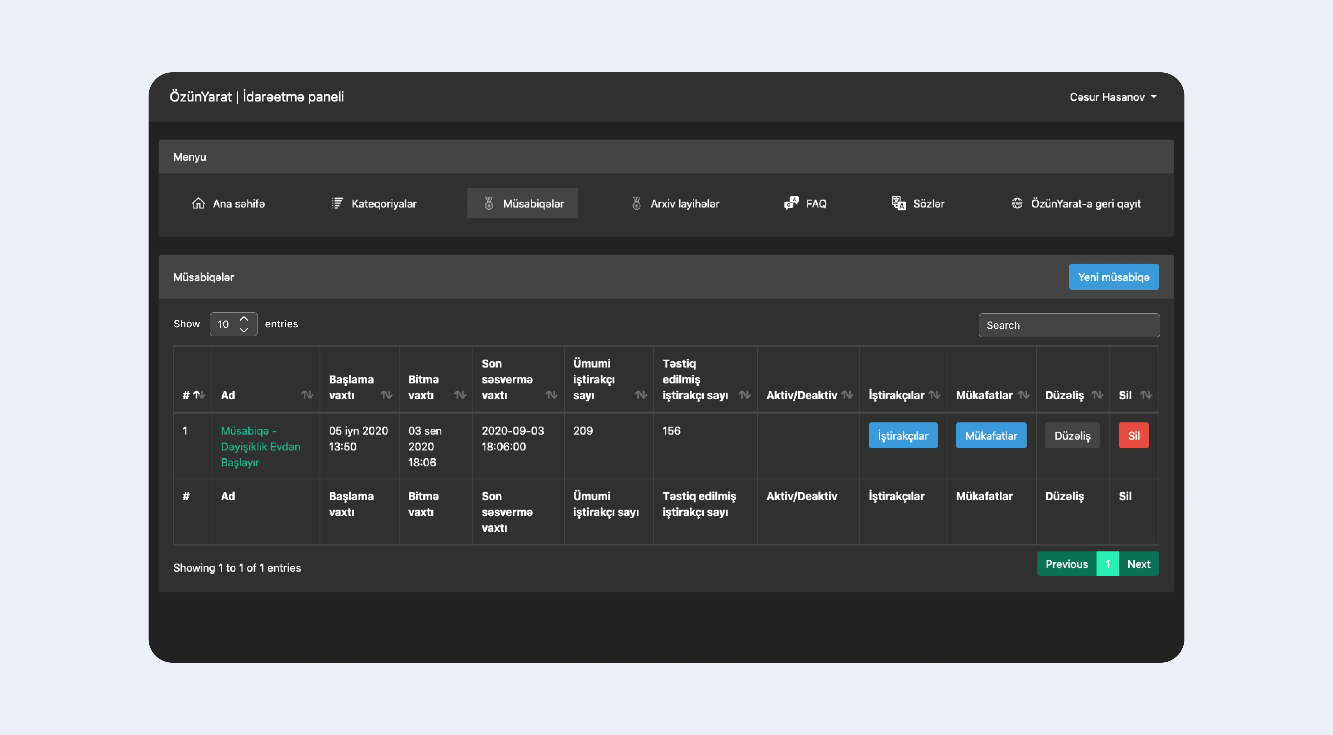Sort by the Başlama vaxtı column arrows
The width and height of the screenshot is (1333, 735).
tap(386, 395)
